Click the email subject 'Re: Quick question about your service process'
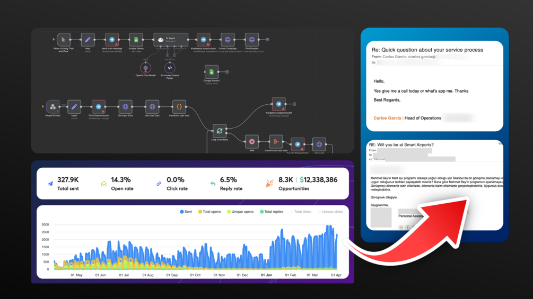Screen dimensions: 533x299 (x=427, y=50)
